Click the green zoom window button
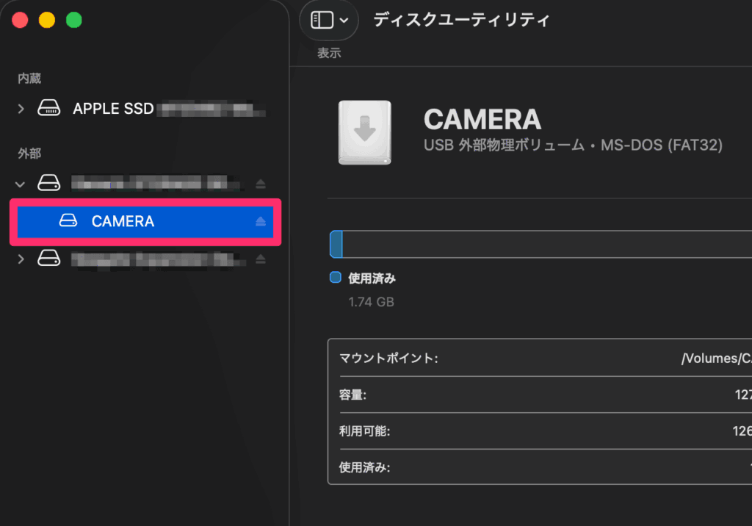 73,20
